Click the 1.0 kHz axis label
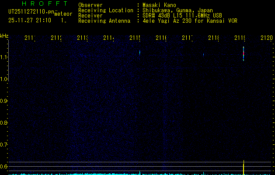Viewport: 275px width, 175px height. (4, 79)
